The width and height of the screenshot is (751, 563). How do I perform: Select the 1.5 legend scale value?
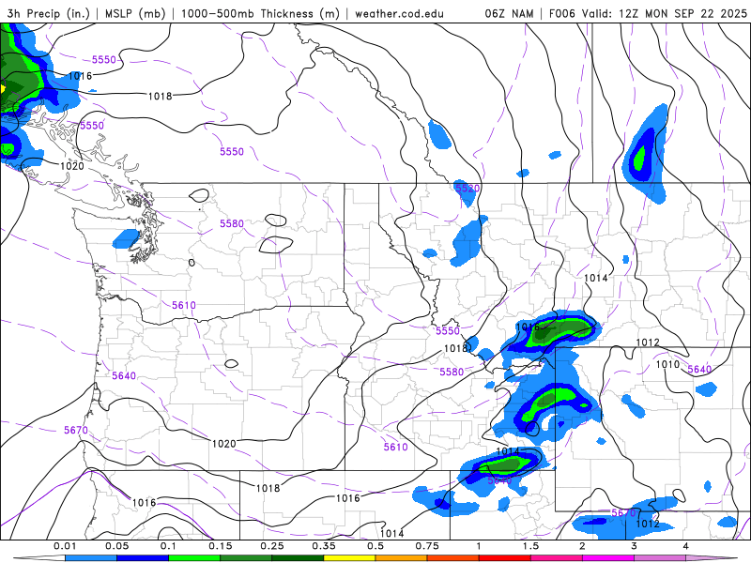tap(530, 546)
